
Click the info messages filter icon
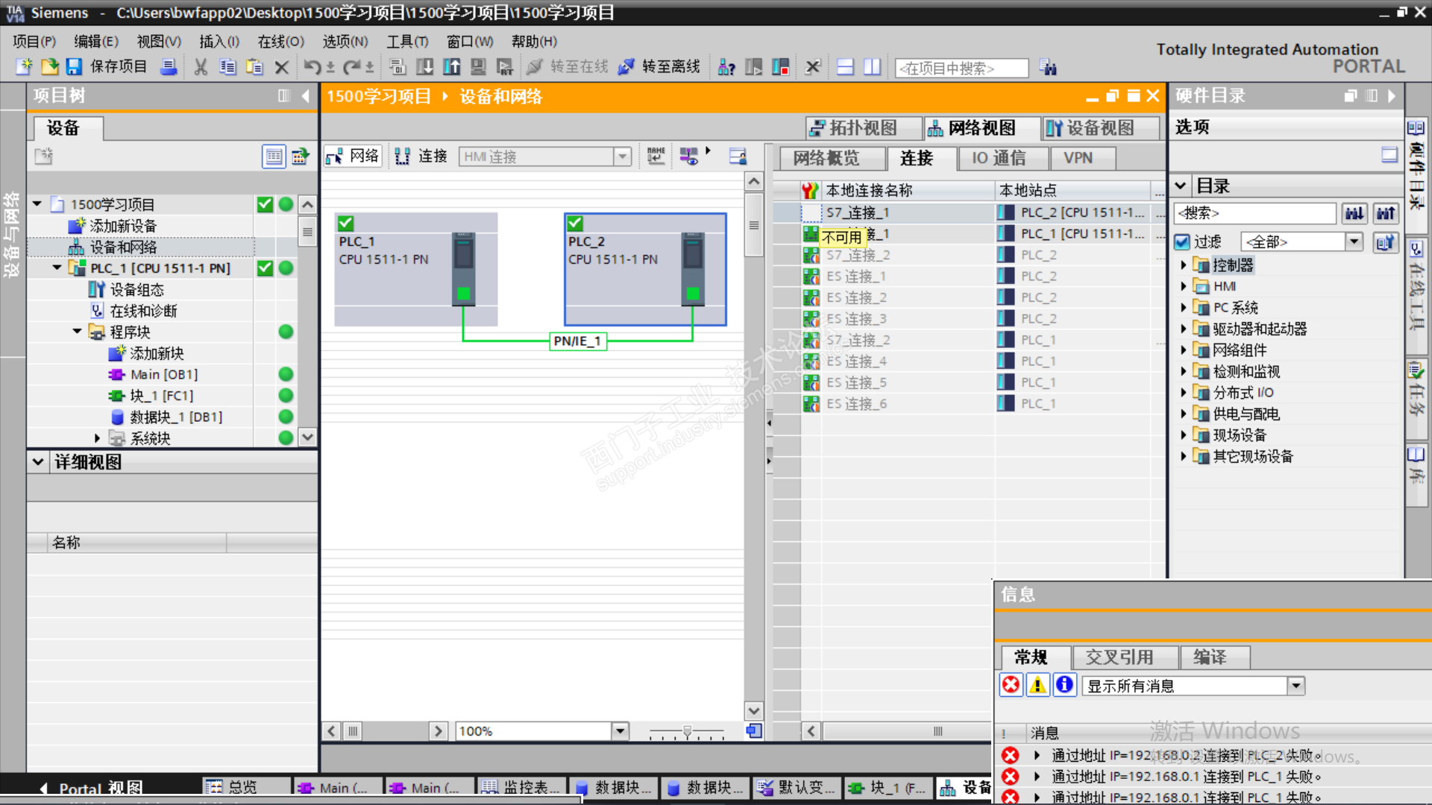pyautogui.click(x=1064, y=685)
